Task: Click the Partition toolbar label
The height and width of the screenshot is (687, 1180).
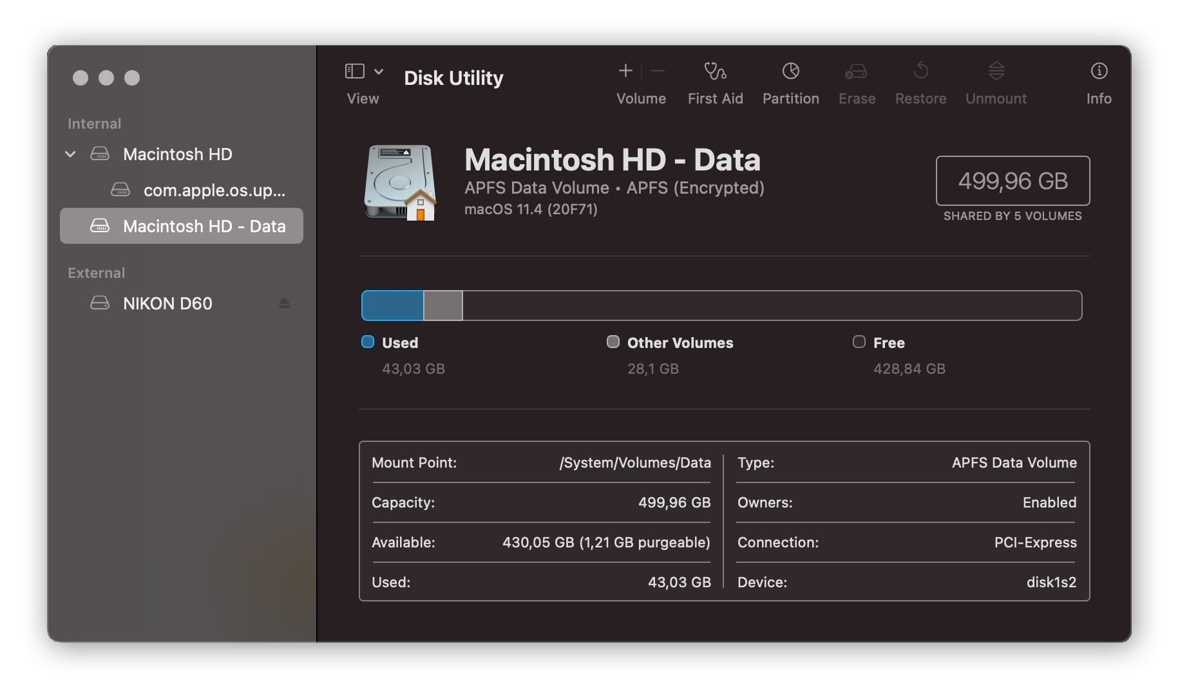Action: [x=791, y=98]
